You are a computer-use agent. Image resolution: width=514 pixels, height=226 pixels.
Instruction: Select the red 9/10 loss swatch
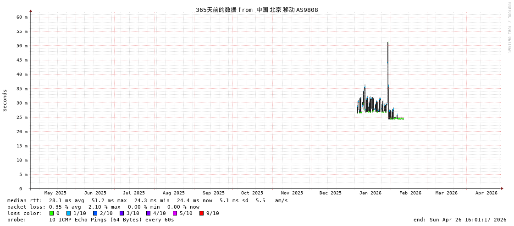tap(201, 213)
